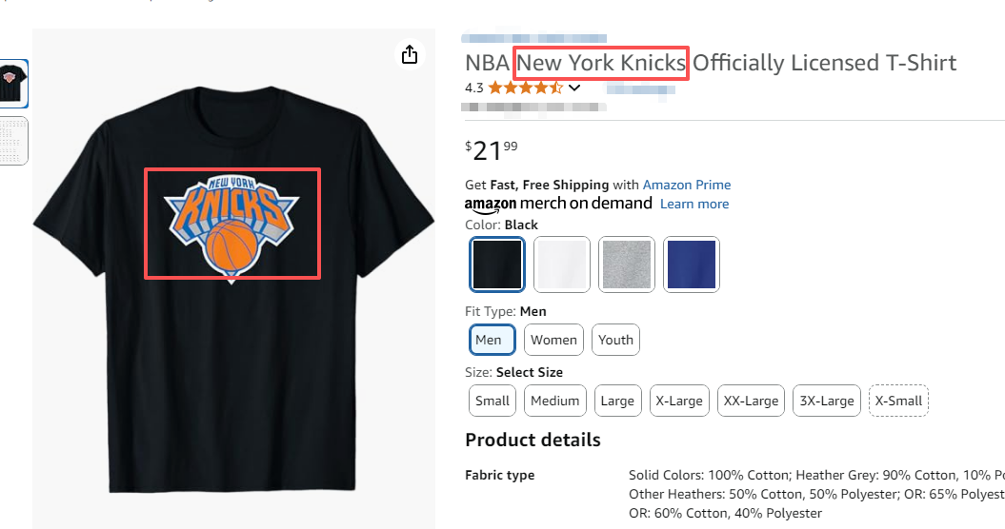The width and height of the screenshot is (1005, 529).
Task: Pick size Large
Action: point(617,401)
